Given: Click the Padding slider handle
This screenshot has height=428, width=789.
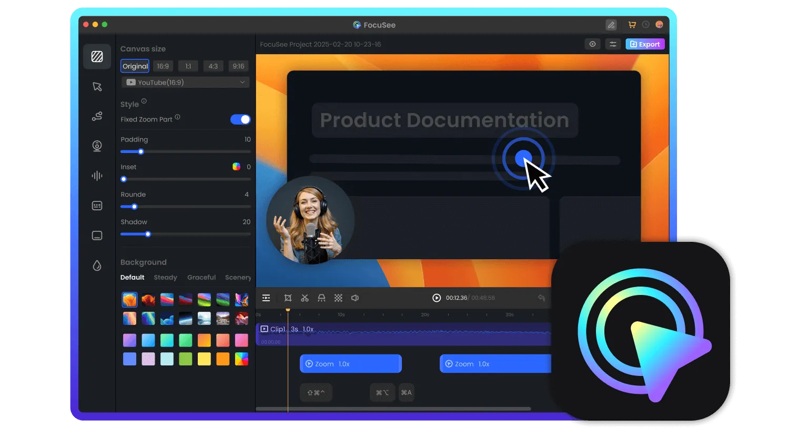Looking at the screenshot, I should tap(141, 152).
